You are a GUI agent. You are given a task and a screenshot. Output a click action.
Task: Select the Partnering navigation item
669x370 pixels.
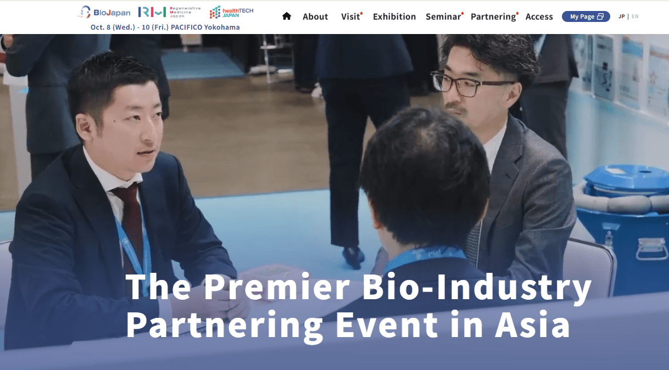coord(493,16)
